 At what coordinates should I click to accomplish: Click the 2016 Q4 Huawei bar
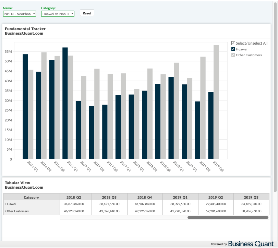(65, 103)
